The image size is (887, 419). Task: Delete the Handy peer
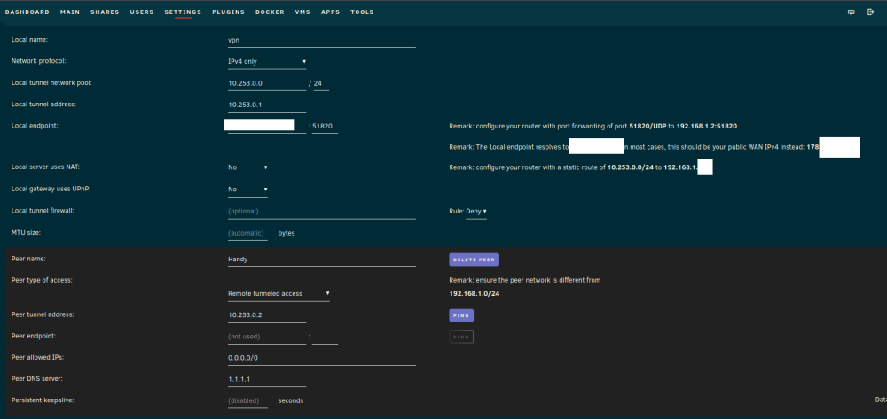474,260
